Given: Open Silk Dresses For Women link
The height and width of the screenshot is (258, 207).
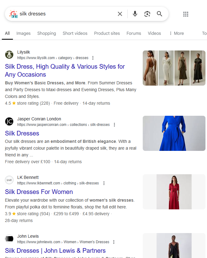Looking at the screenshot, I should (x=39, y=192).
